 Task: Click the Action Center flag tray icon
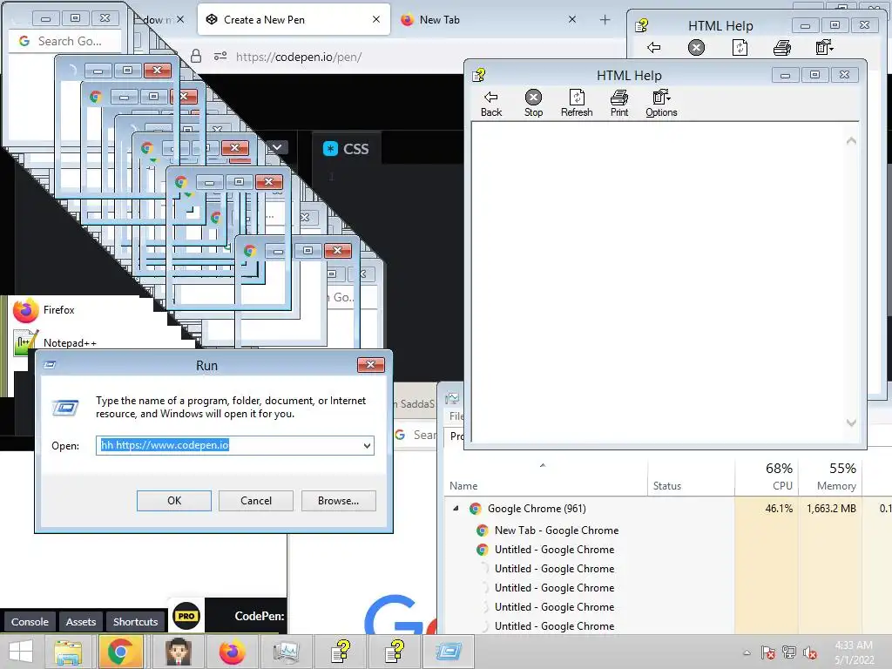coord(767,652)
